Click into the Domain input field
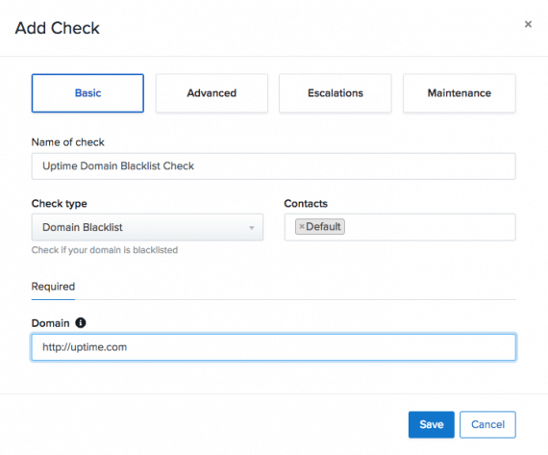548x455 pixels. coord(273,347)
